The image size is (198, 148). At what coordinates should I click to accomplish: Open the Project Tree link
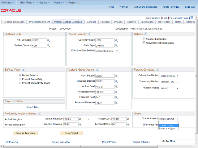33,107
